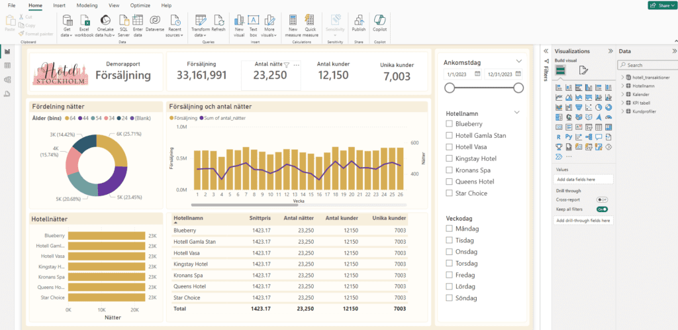This screenshot has width=678, height=330.
Task: Open Transform data in the ribbon
Action: coord(199,20)
